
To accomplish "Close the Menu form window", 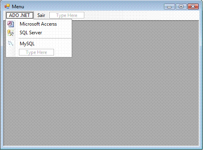I will 193,7.
